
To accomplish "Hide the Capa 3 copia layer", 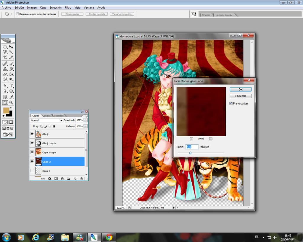I will [32, 152].
